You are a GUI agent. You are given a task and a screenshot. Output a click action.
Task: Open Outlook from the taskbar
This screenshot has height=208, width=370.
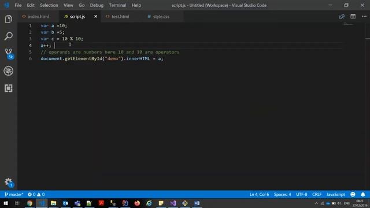coord(65,203)
